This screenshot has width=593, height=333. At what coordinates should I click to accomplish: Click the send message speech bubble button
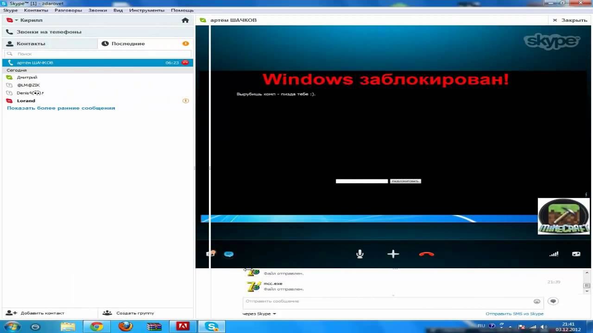click(553, 301)
